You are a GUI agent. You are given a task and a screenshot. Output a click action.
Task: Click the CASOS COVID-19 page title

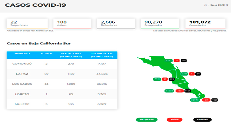pyautogui.click(x=35, y=5)
